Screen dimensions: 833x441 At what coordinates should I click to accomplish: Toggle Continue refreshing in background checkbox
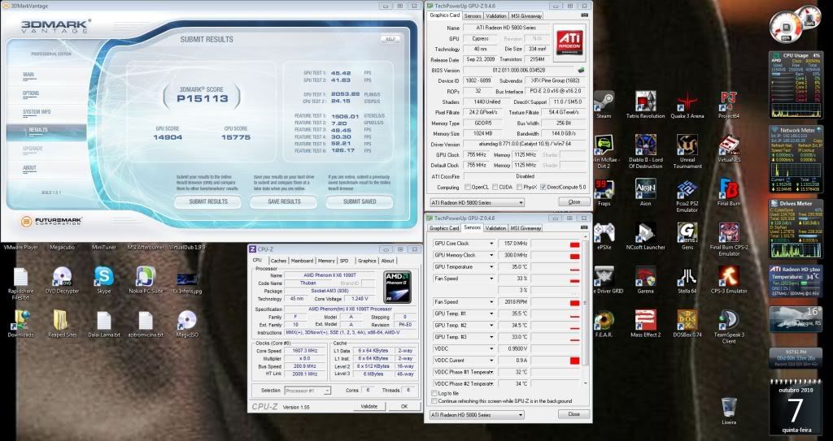[x=434, y=401]
